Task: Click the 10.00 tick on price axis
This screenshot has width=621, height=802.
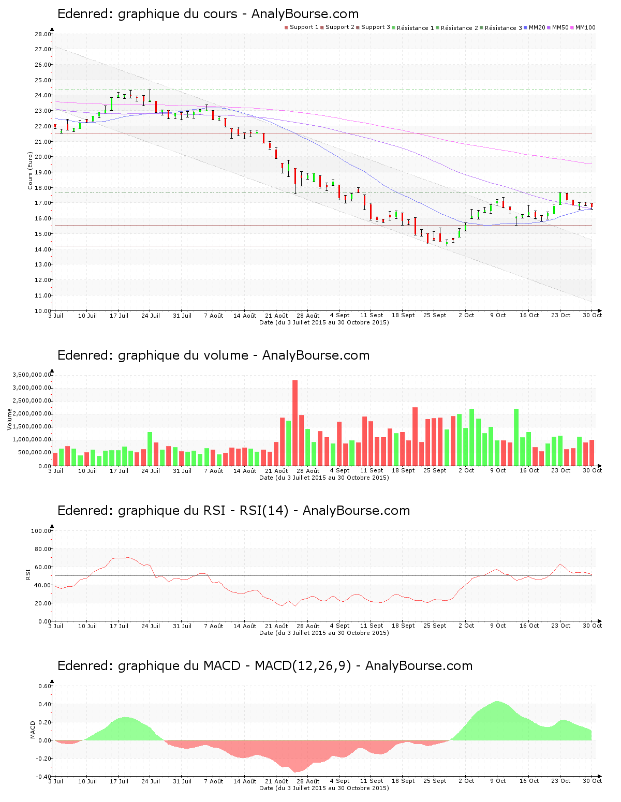Action: pos(42,311)
